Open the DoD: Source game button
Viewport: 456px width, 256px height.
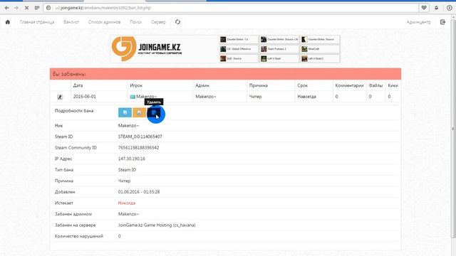tap(239, 58)
